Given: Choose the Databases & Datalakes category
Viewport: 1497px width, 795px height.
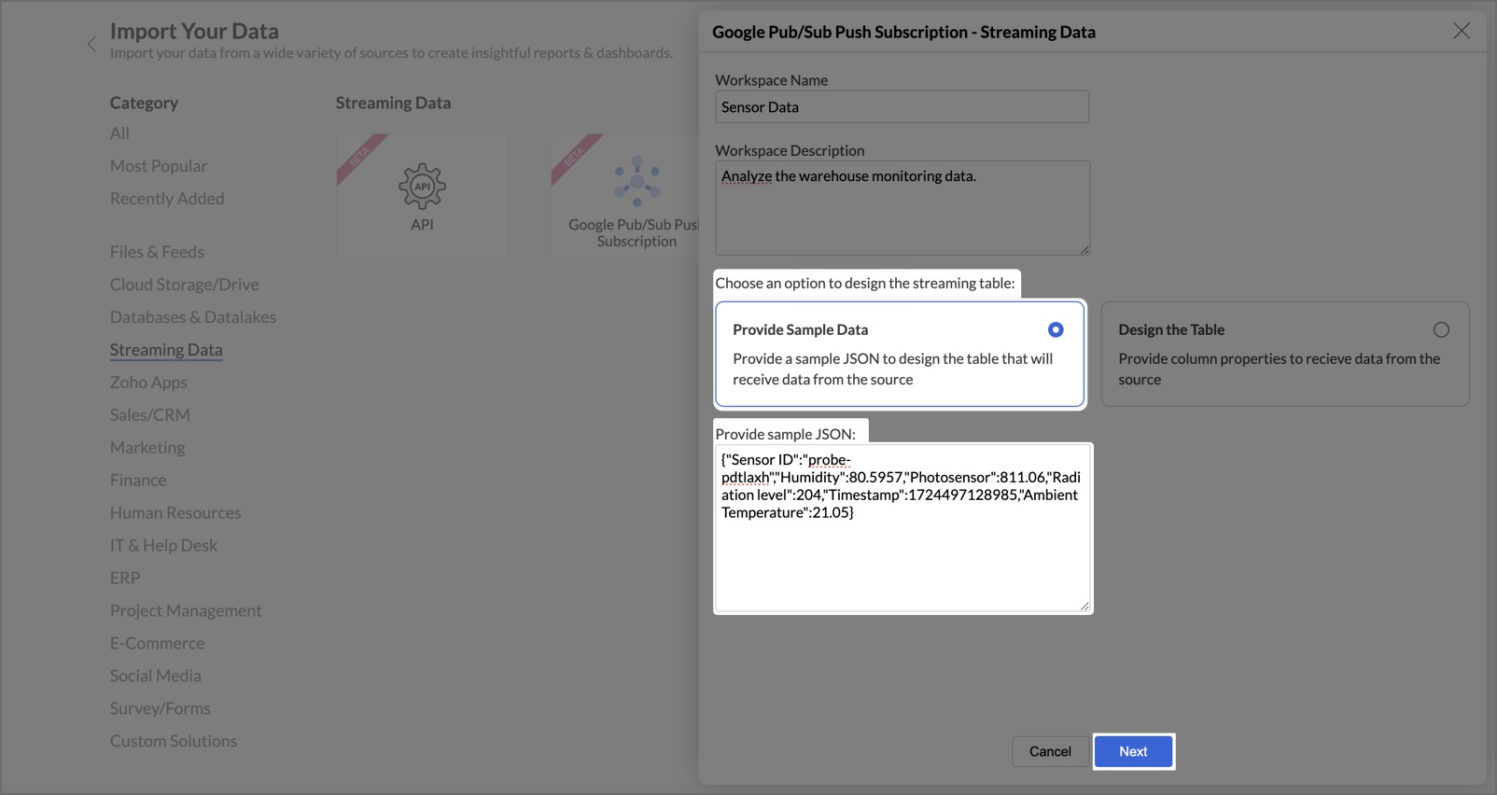Looking at the screenshot, I should click(x=193, y=317).
